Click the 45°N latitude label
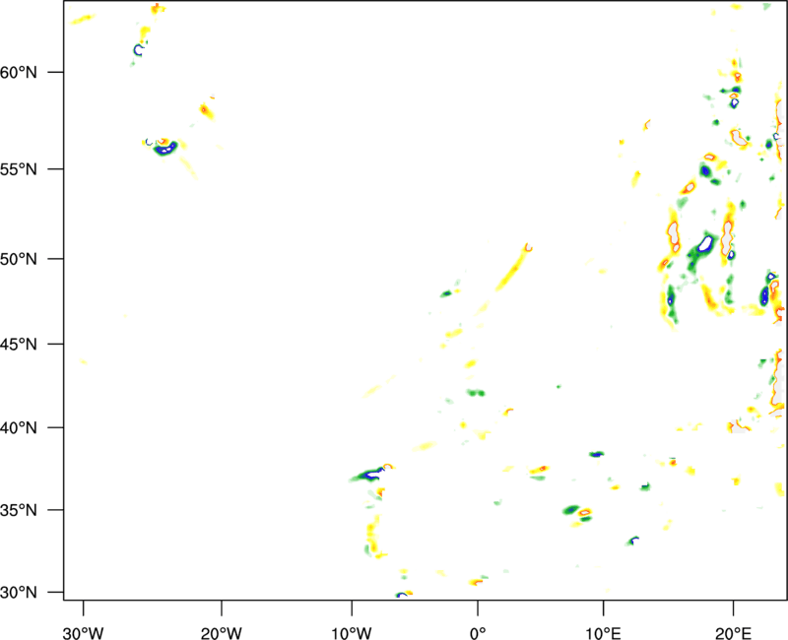The width and height of the screenshot is (788, 640). (x=19, y=345)
